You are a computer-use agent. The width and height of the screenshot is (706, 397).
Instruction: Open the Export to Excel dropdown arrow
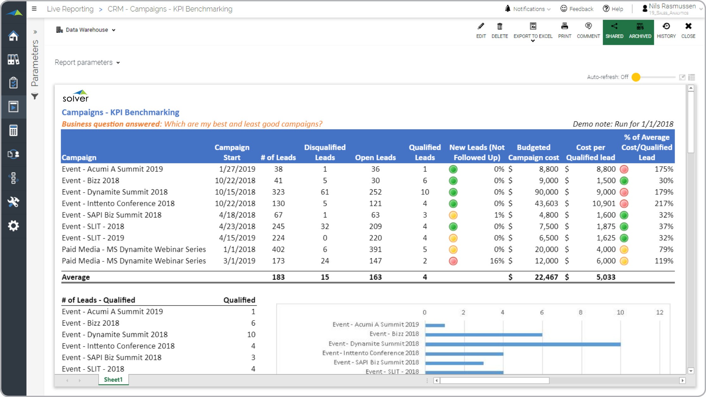click(x=533, y=41)
